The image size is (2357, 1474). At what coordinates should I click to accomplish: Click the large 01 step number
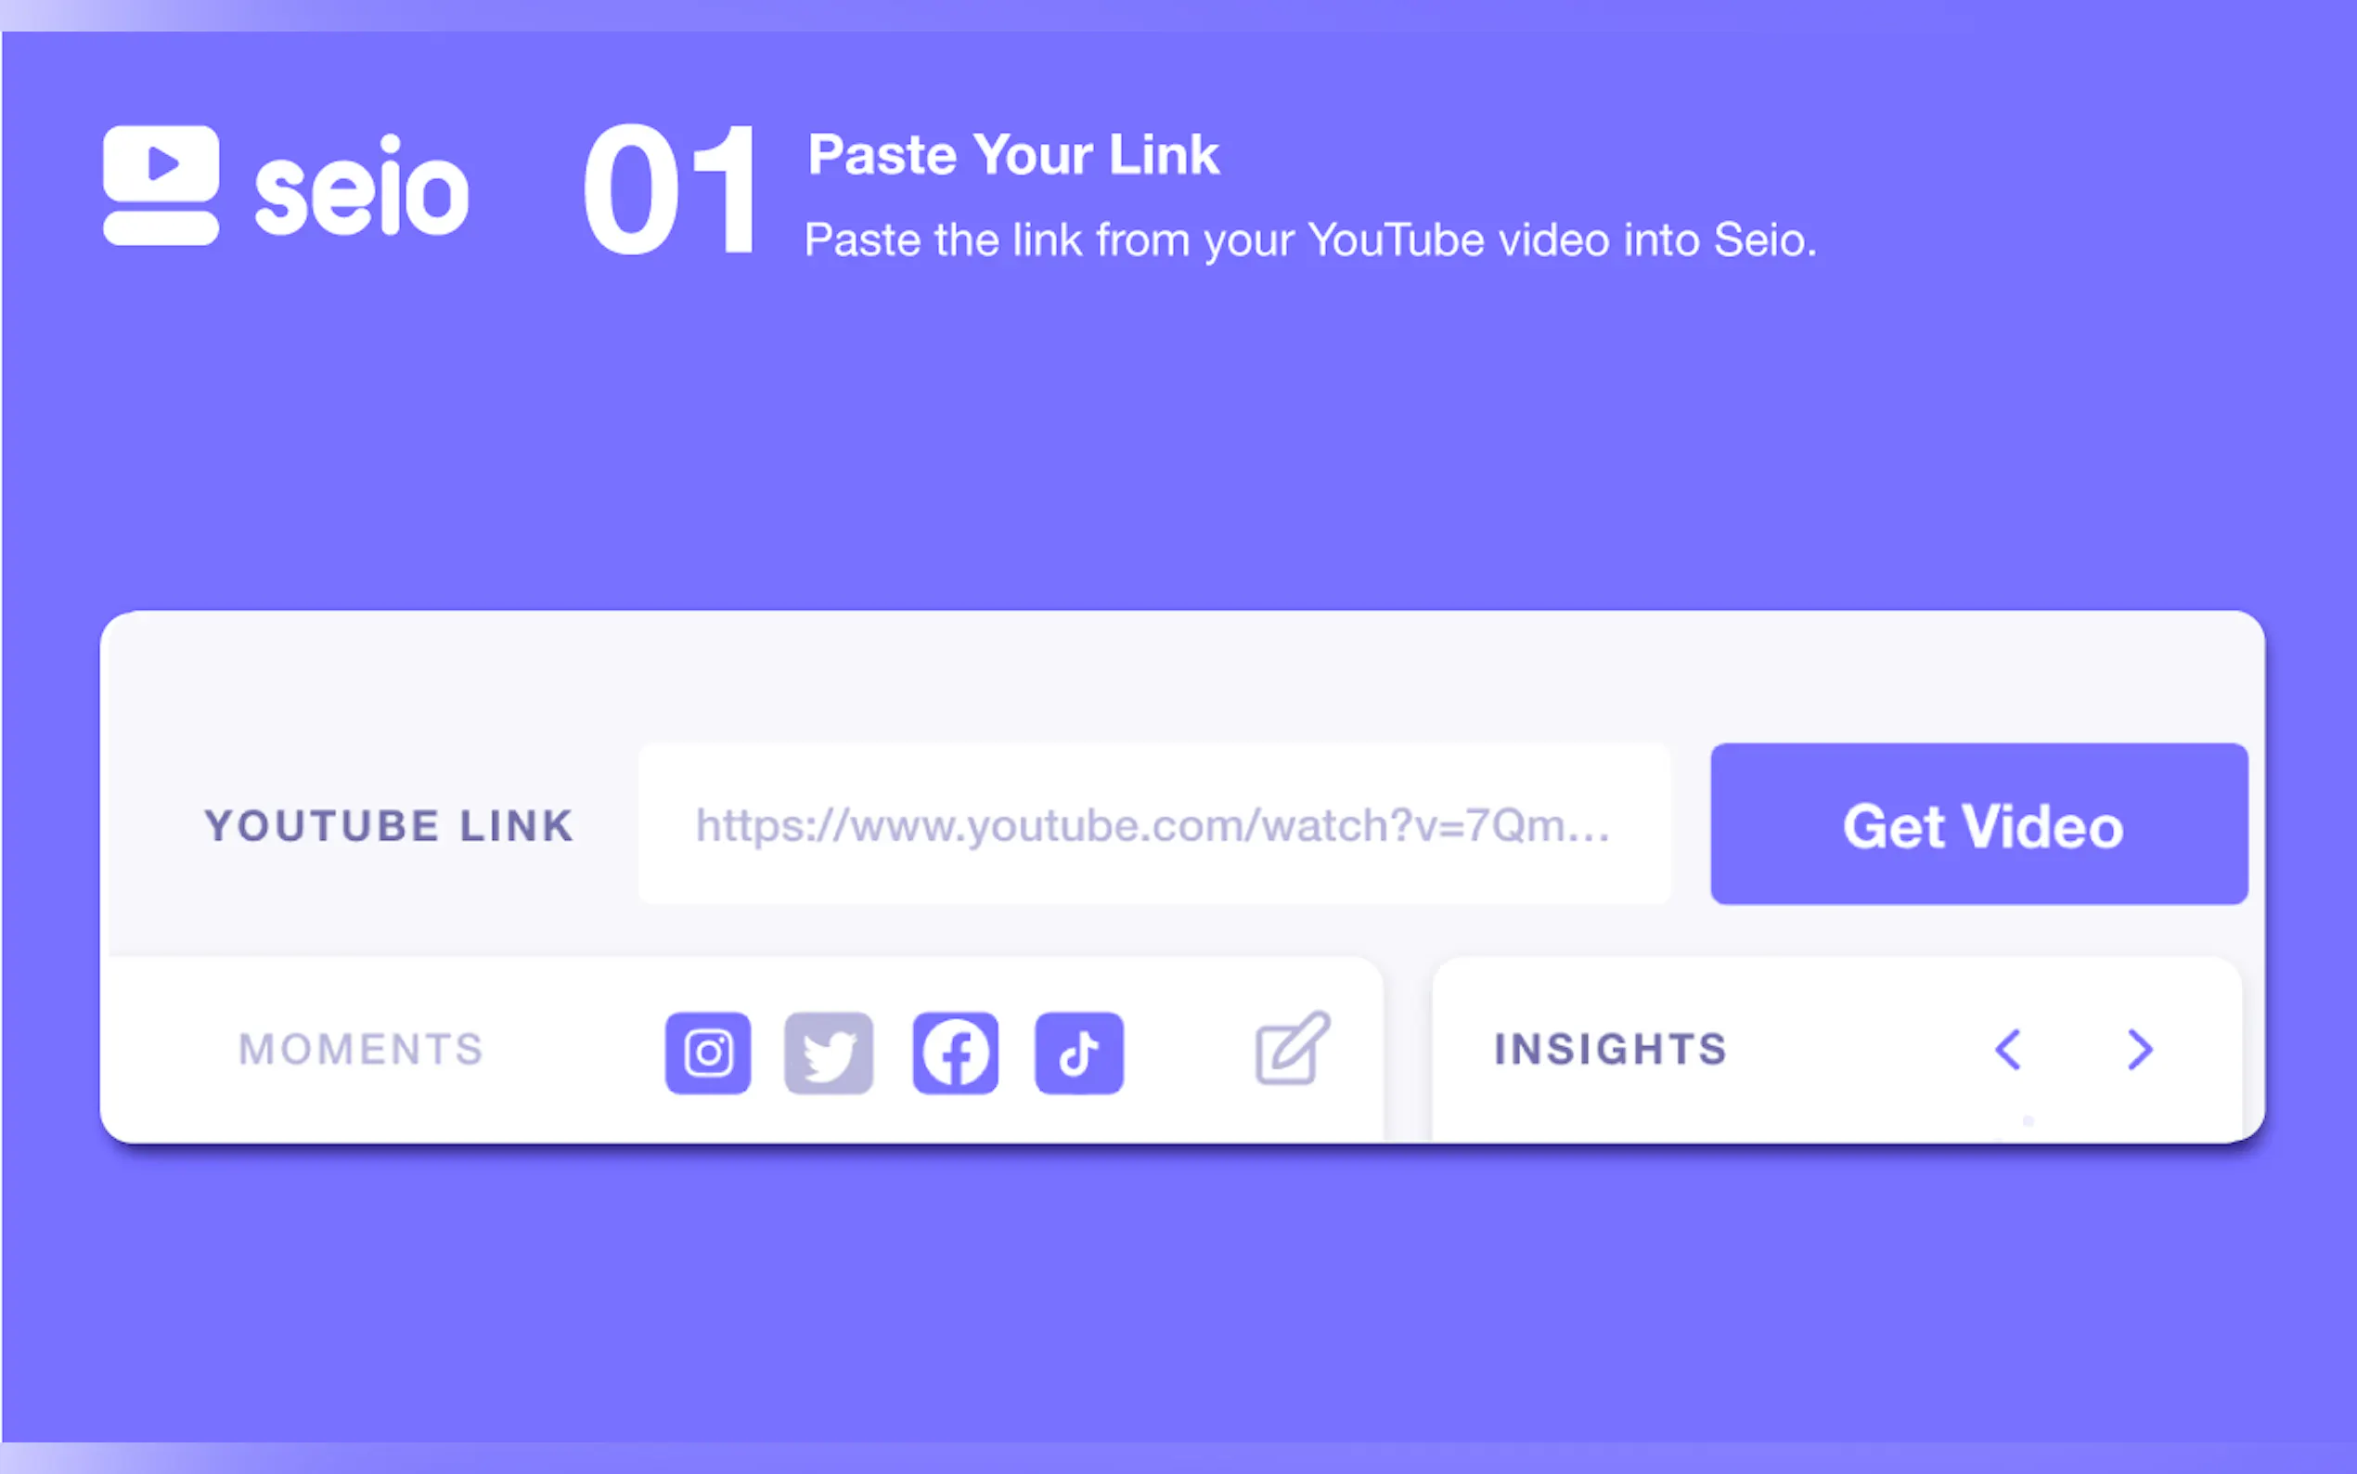coord(669,189)
